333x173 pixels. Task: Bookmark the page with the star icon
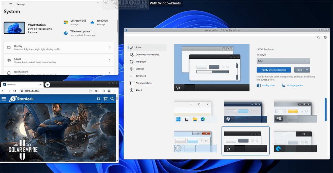coord(96,91)
